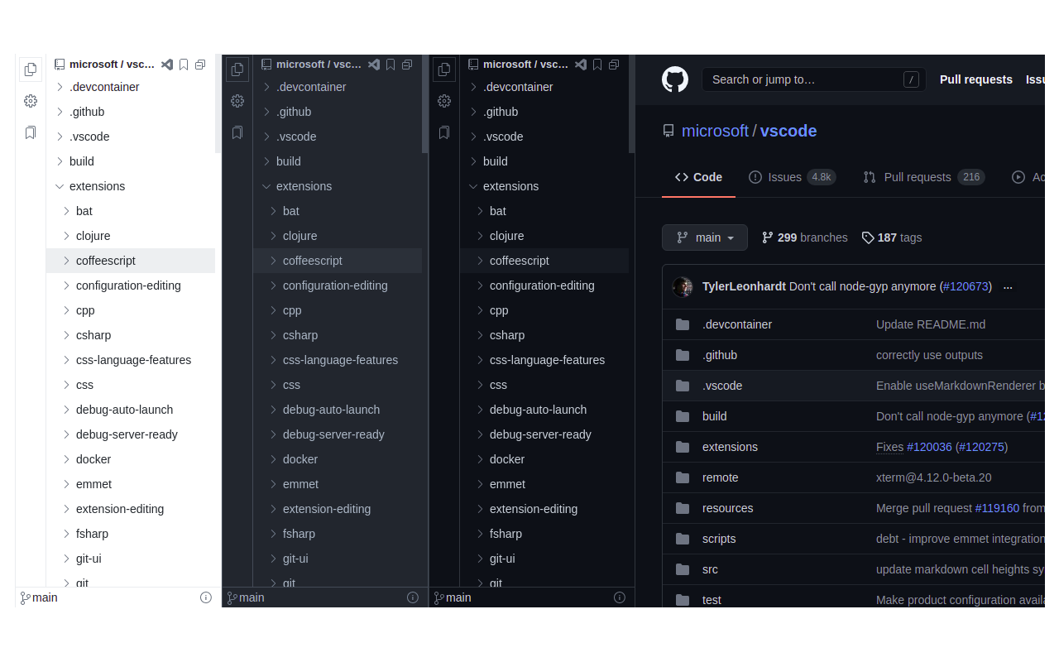
Task: Collapse all folders icon in light panel header
Action: point(200,65)
